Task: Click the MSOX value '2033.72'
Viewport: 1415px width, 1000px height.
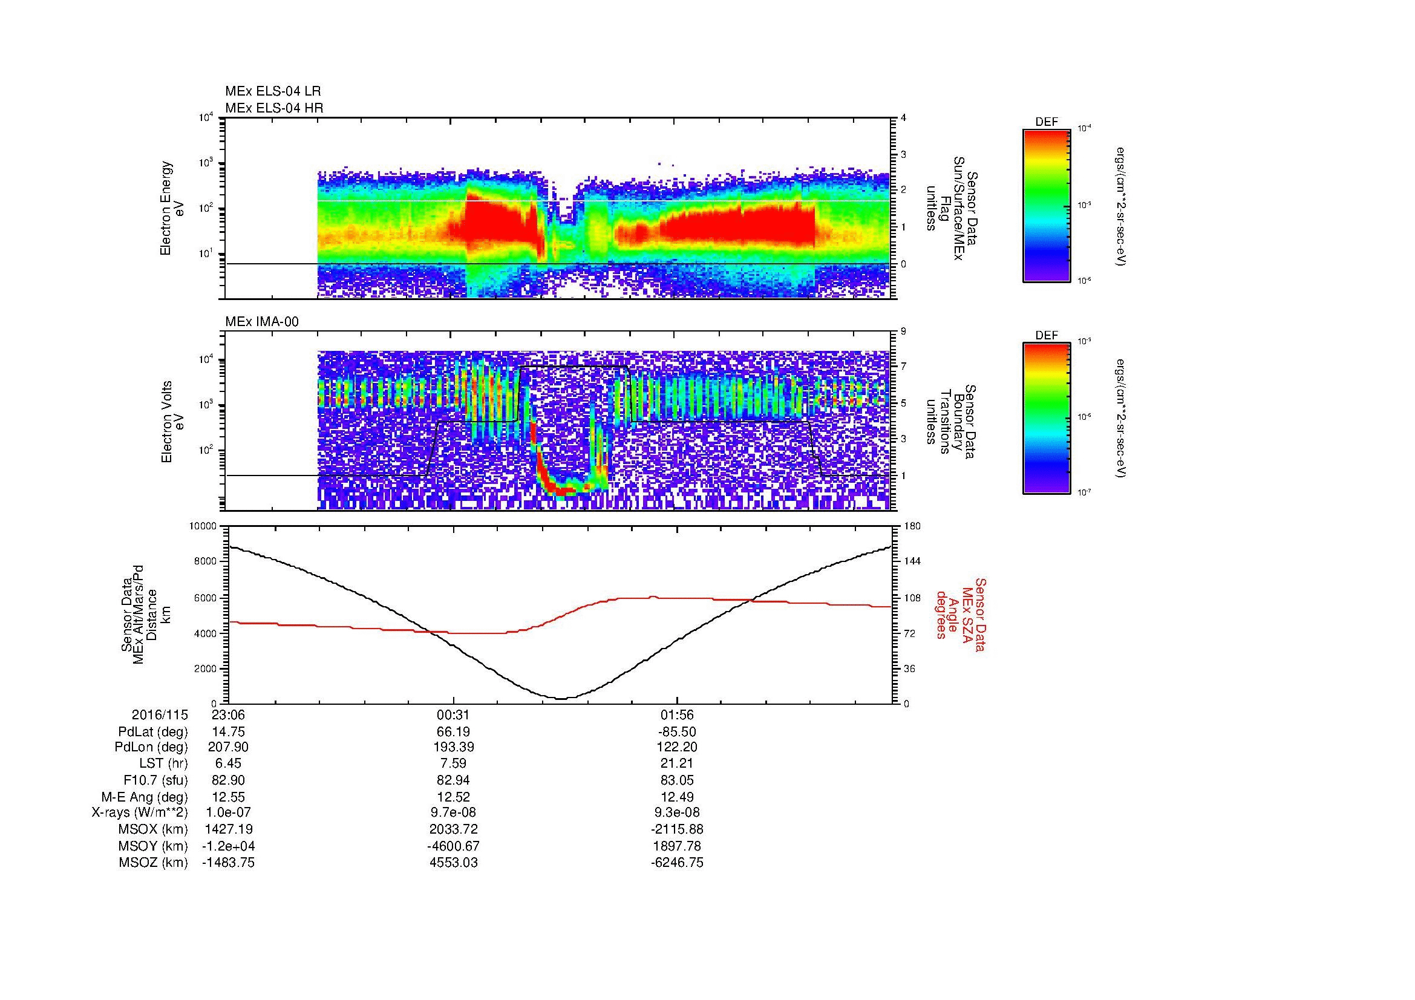Action: click(x=453, y=829)
